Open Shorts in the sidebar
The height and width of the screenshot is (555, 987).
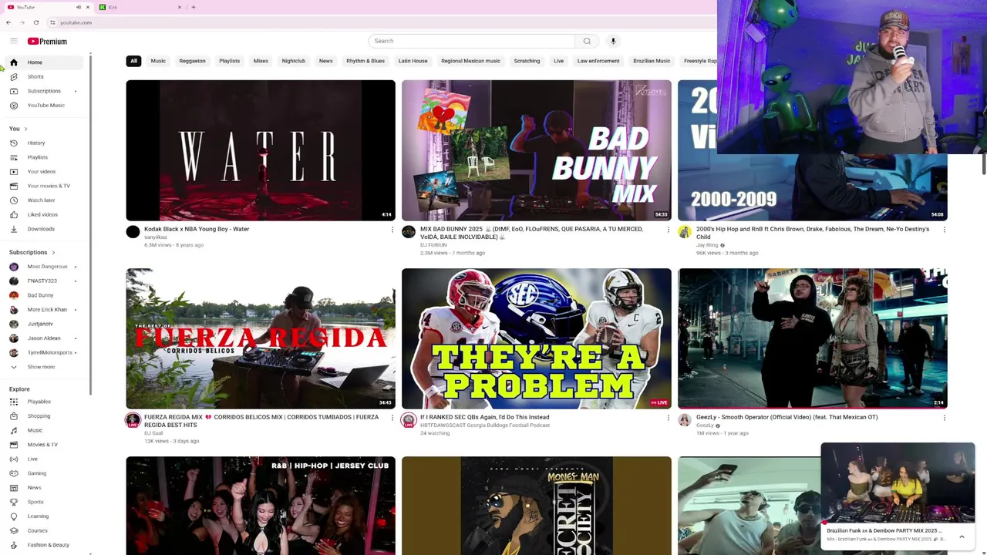(x=45, y=76)
